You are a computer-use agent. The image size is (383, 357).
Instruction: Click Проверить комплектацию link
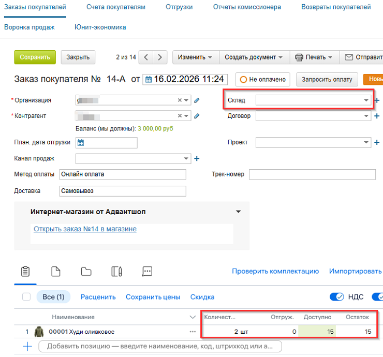pyautogui.click(x=275, y=271)
